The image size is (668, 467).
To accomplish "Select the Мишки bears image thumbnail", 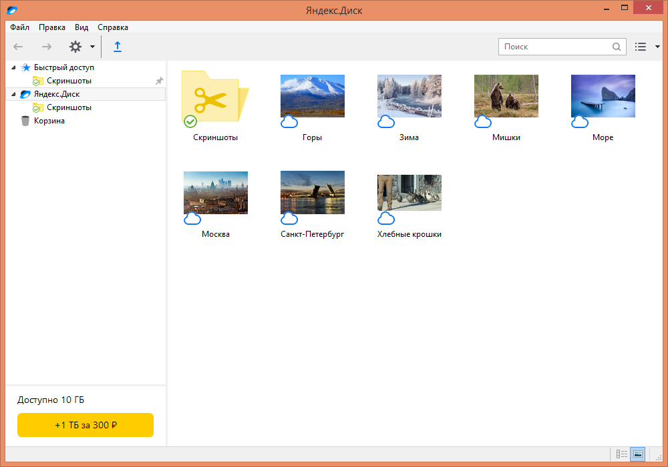I will 506,96.
